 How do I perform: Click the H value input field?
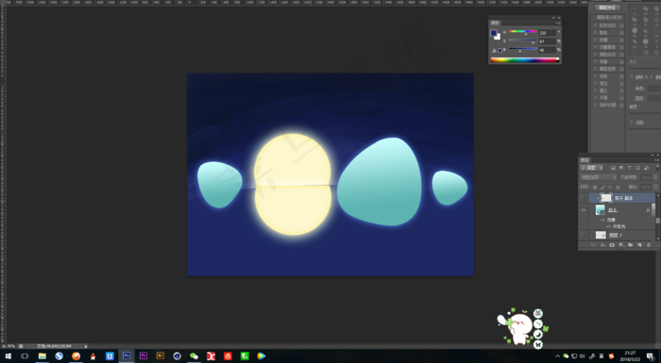click(547, 32)
